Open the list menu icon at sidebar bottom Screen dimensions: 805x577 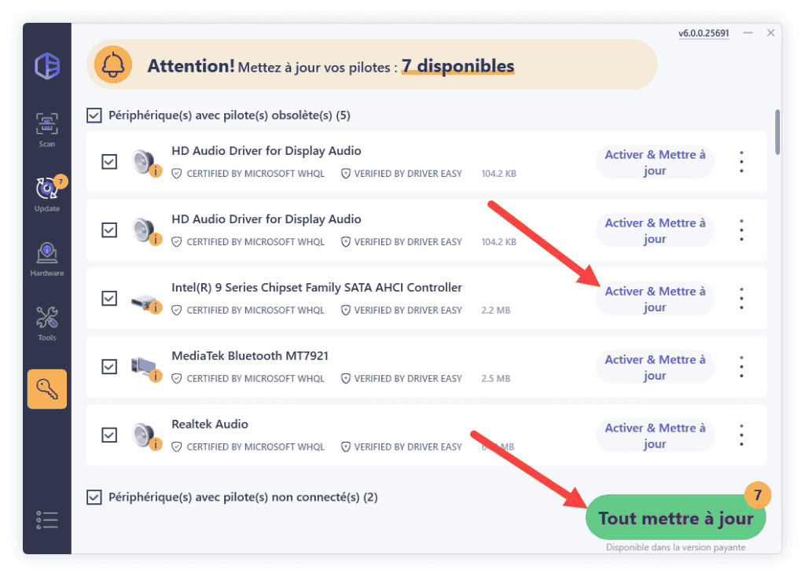click(46, 520)
